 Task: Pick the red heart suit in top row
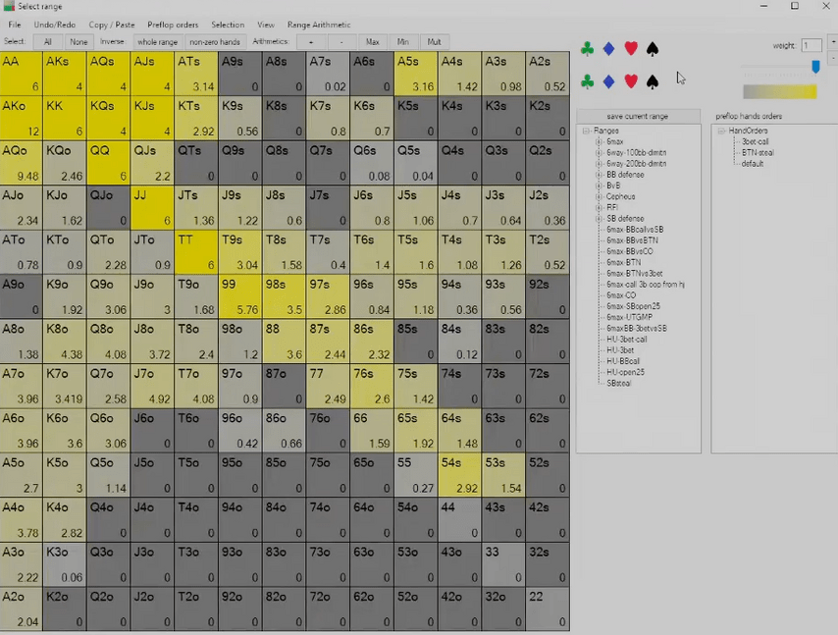pos(631,49)
